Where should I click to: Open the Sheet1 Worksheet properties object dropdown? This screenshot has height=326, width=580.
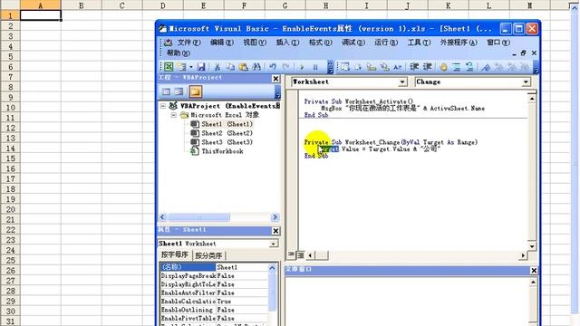[x=273, y=244]
